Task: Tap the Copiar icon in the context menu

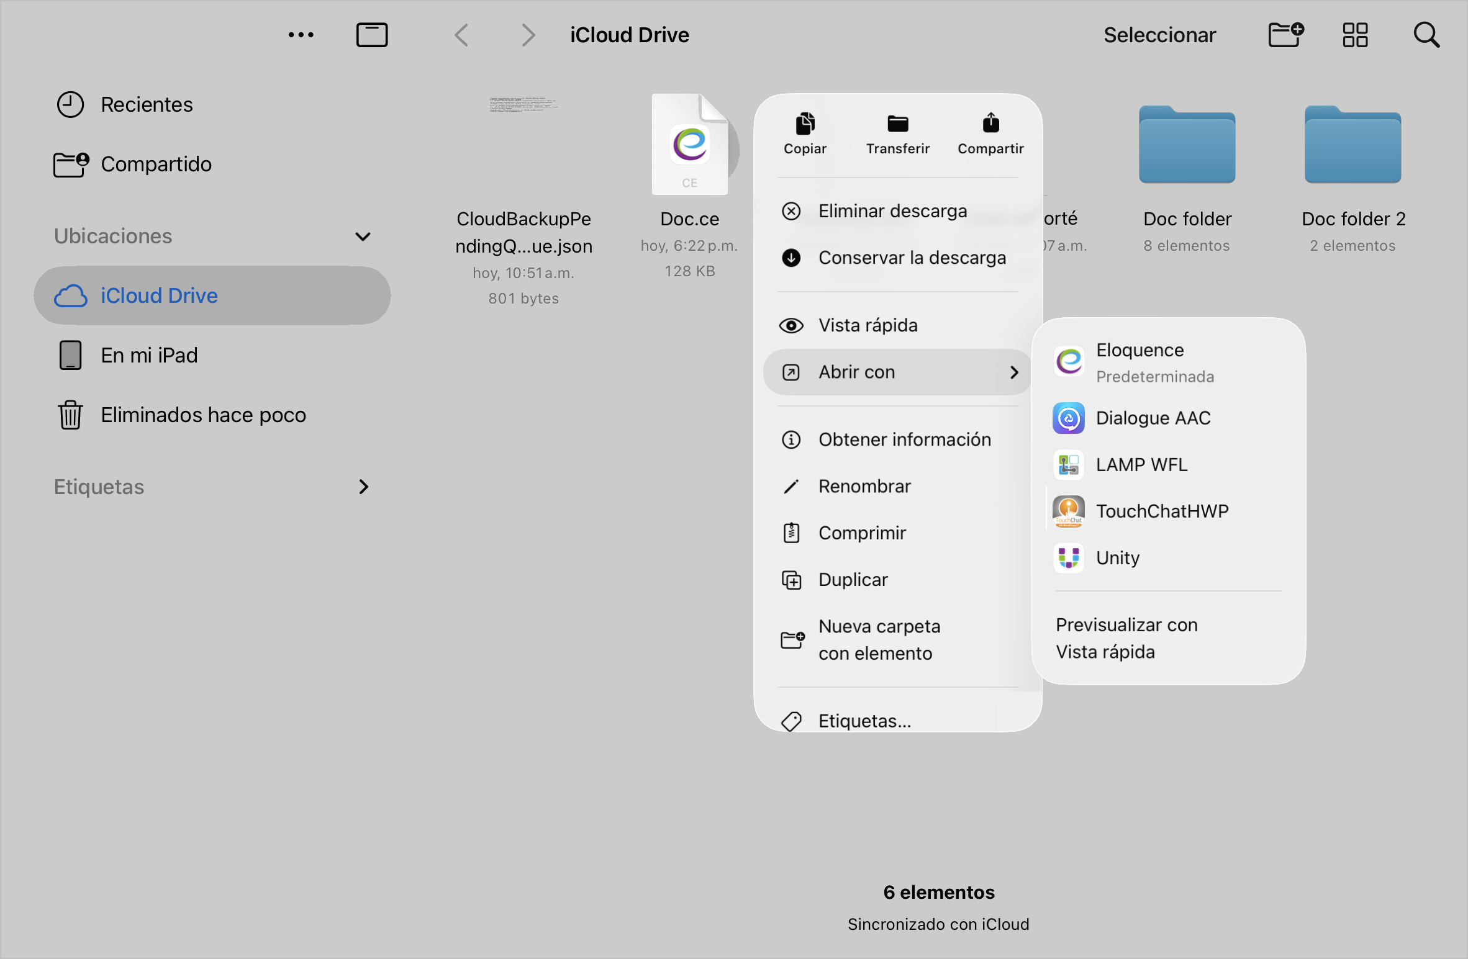Action: pyautogui.click(x=805, y=124)
